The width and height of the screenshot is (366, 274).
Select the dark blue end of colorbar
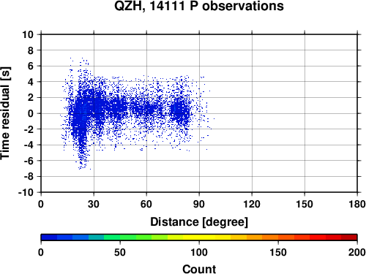49,237
